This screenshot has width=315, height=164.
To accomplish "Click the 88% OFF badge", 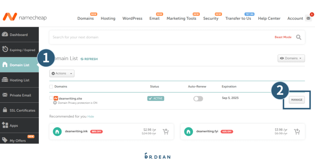I will point(96,132).
